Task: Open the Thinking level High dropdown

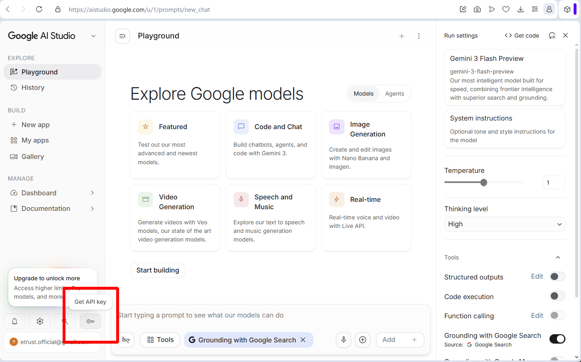Action: point(505,224)
